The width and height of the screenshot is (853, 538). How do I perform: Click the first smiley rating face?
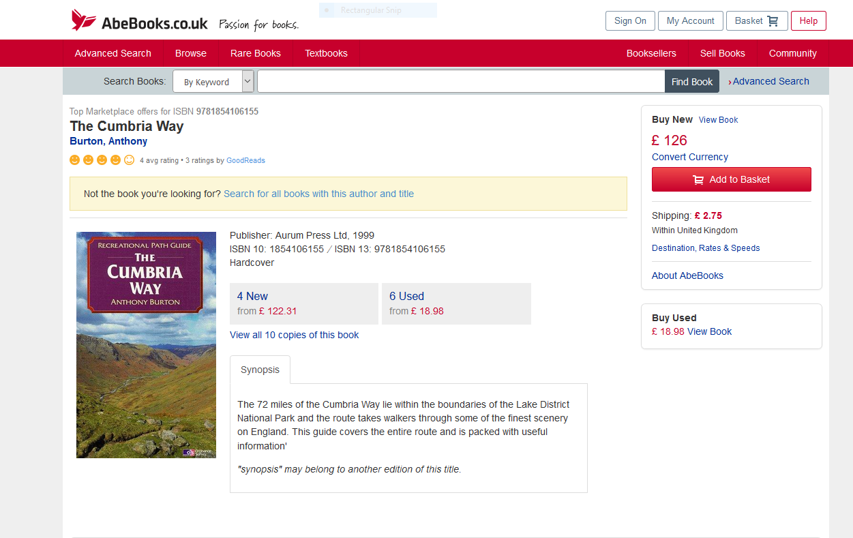[x=75, y=160]
